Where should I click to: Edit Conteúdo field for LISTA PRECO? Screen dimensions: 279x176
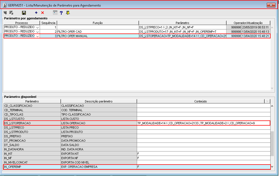pos(204,128)
